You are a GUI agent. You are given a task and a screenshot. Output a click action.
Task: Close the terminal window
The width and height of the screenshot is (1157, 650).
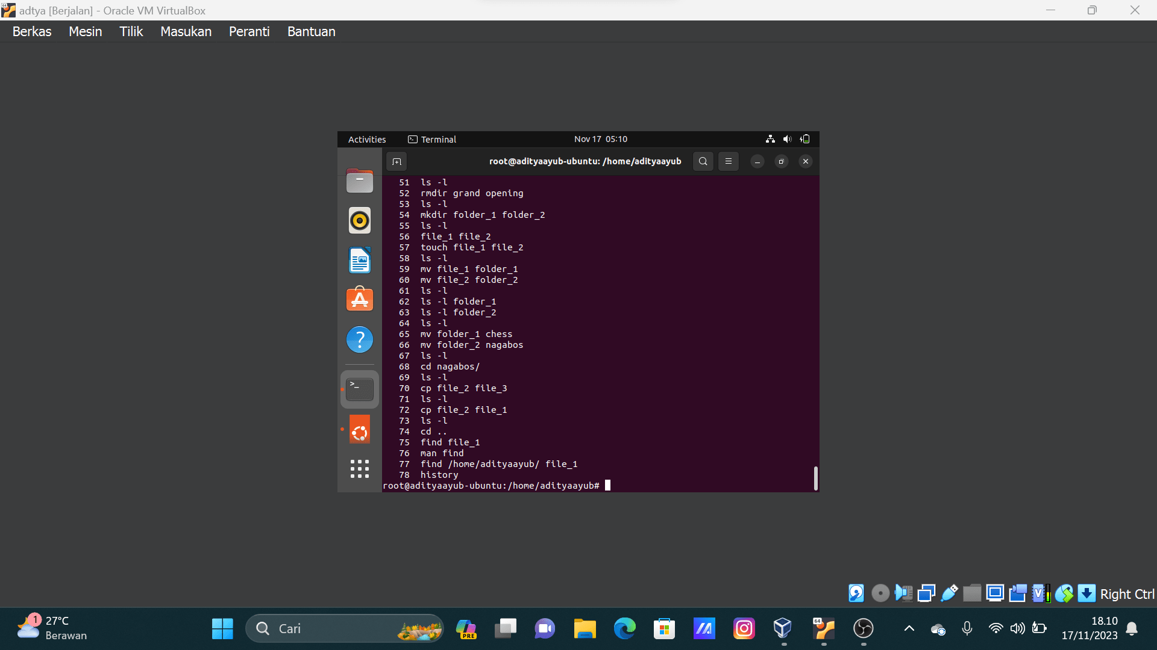805,161
